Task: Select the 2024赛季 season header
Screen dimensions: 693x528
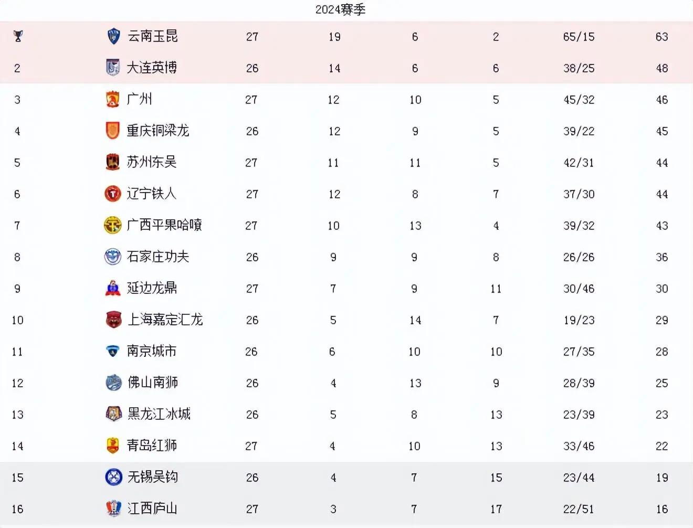Action: [x=340, y=9]
